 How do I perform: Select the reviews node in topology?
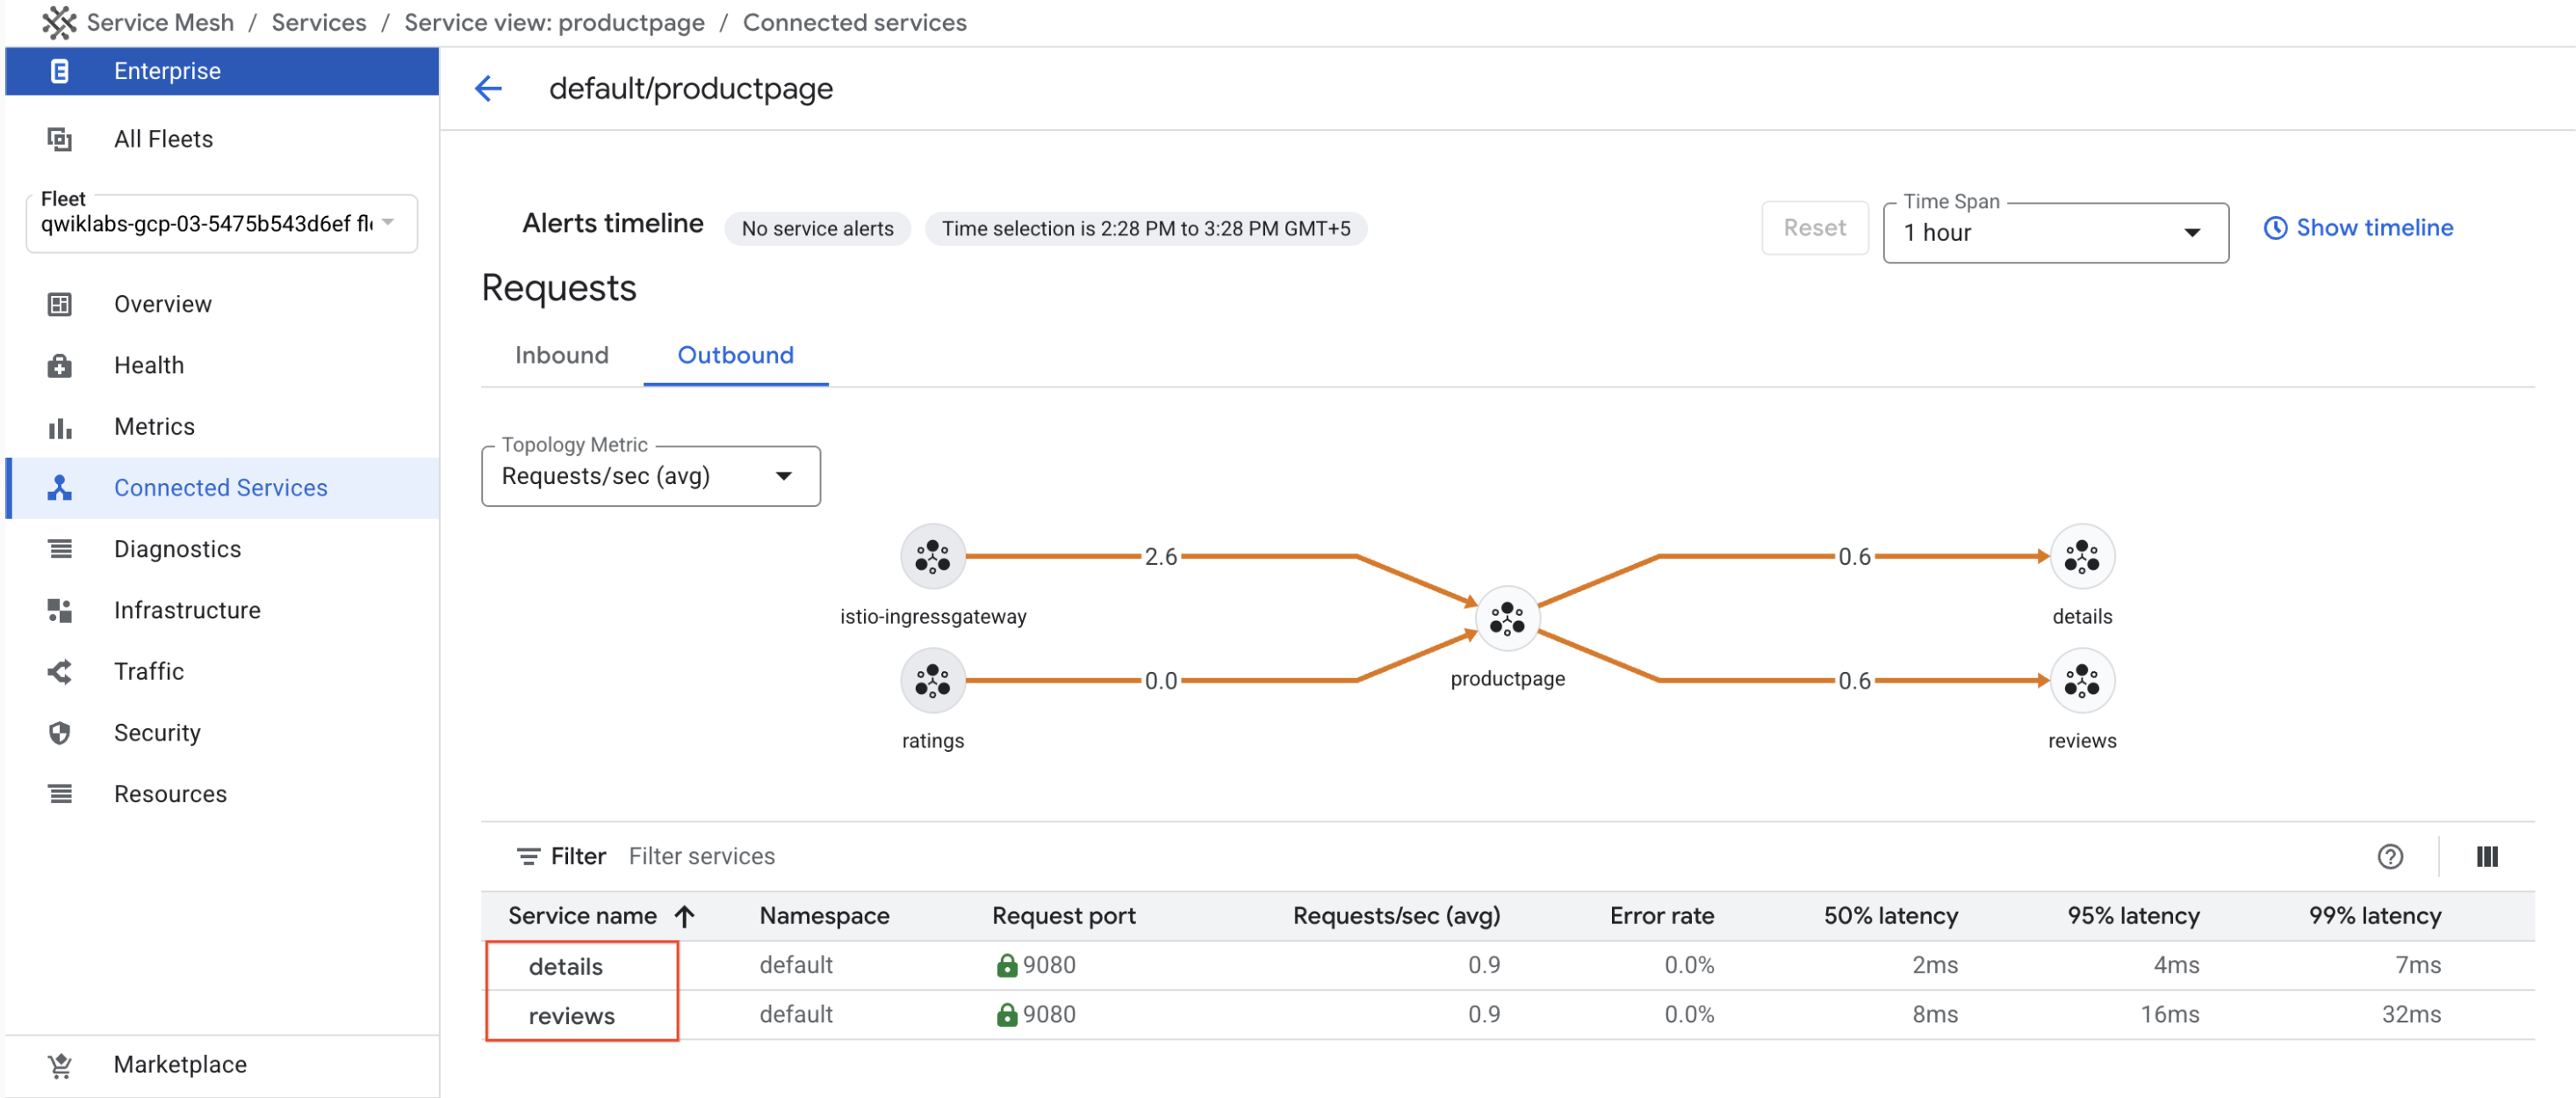coord(2082,681)
